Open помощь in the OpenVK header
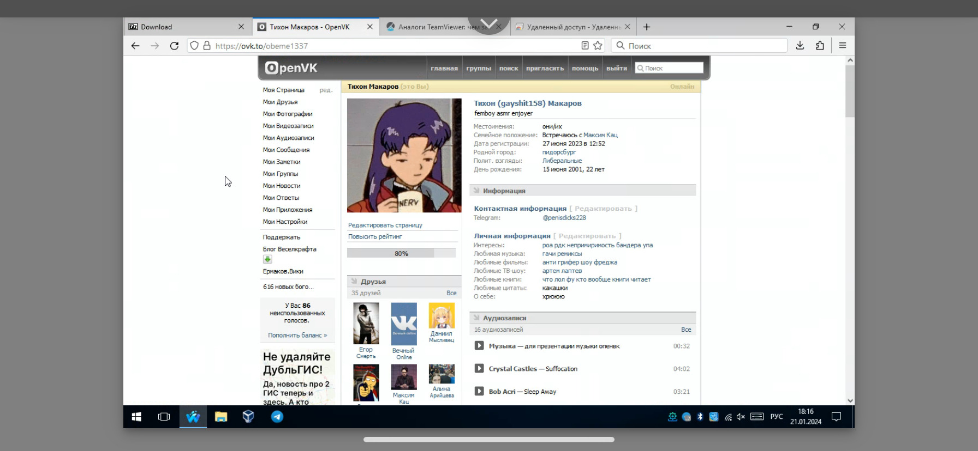 [x=585, y=69]
